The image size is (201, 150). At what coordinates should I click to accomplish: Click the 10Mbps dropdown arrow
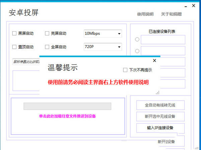(119, 34)
